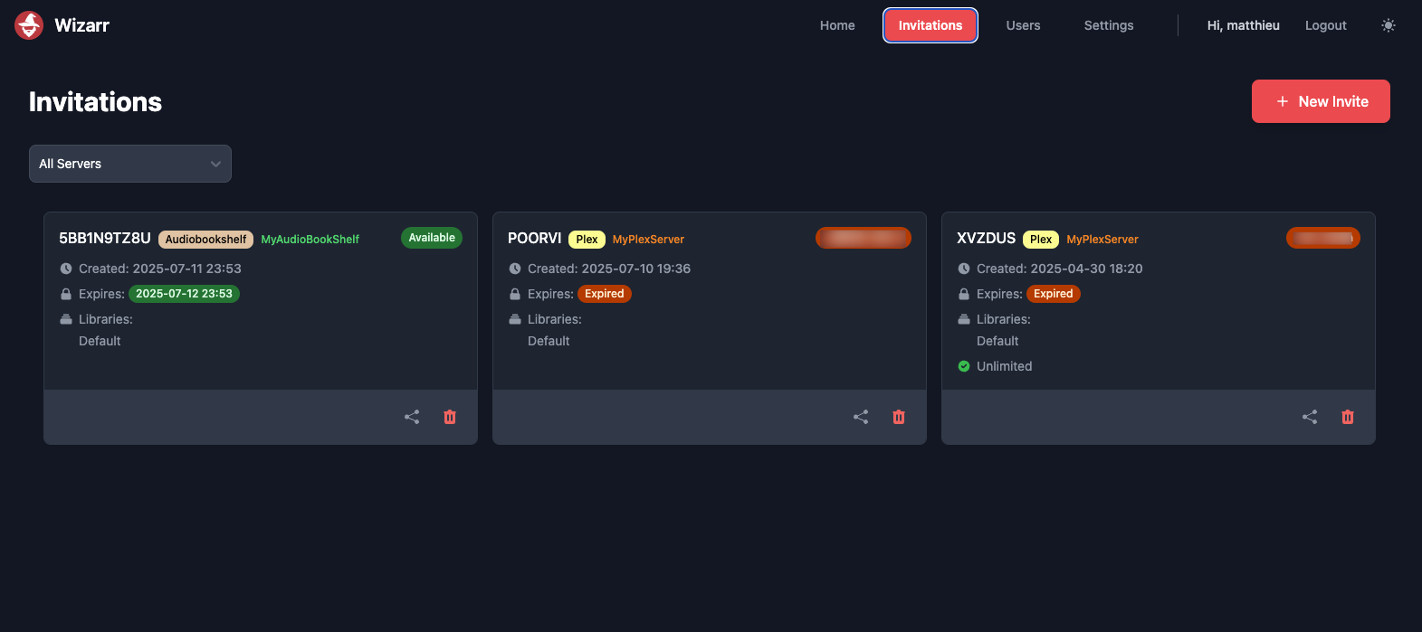
Task: Open the All Servers dropdown
Action: coord(130,164)
